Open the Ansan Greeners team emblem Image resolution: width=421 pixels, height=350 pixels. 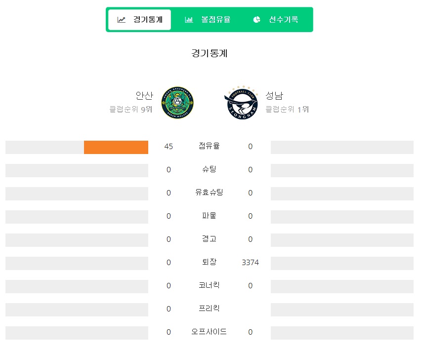tap(177, 103)
